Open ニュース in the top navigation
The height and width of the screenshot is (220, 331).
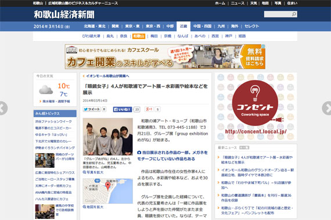pos(238,3)
